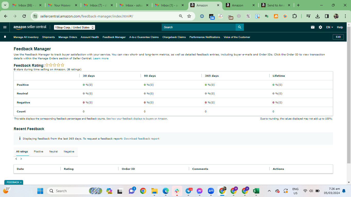
Task: Click the zoom magnifier icon in address bar
Action: click(181, 16)
